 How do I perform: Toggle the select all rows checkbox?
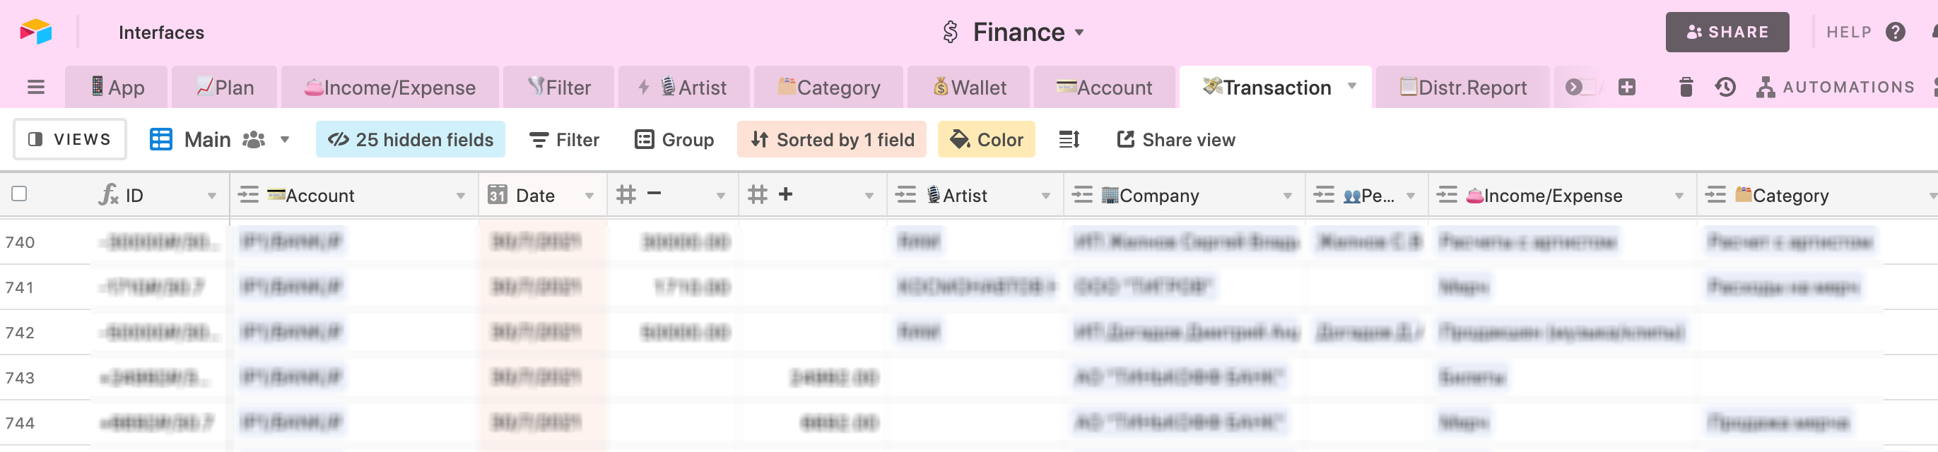20,194
